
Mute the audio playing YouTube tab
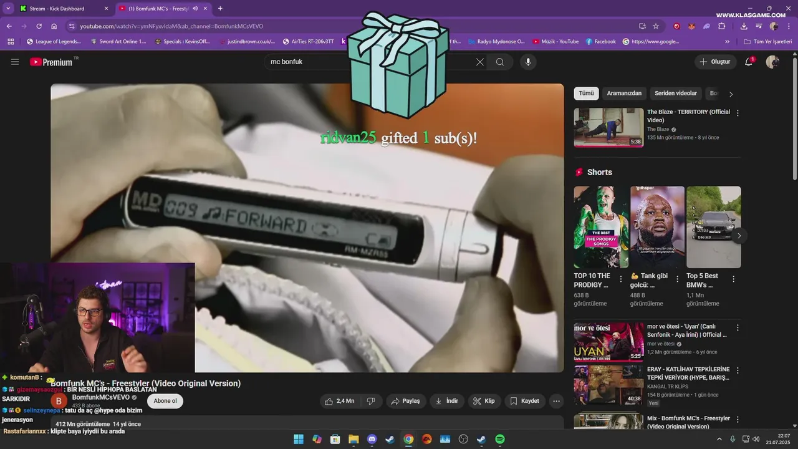[195, 9]
